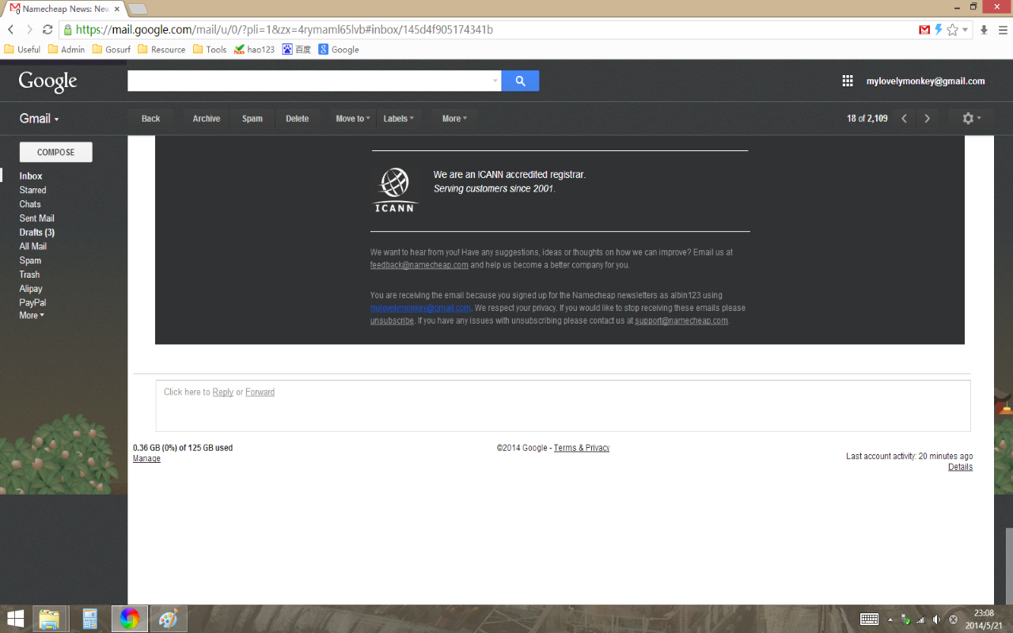This screenshot has width=1013, height=633.
Task: Open File Explorer from the taskbar
Action: click(x=49, y=619)
